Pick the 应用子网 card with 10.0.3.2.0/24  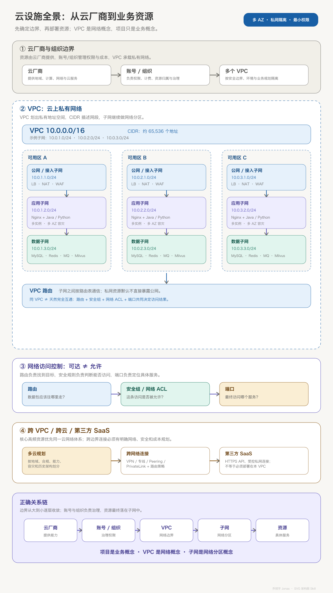click(x=266, y=213)
